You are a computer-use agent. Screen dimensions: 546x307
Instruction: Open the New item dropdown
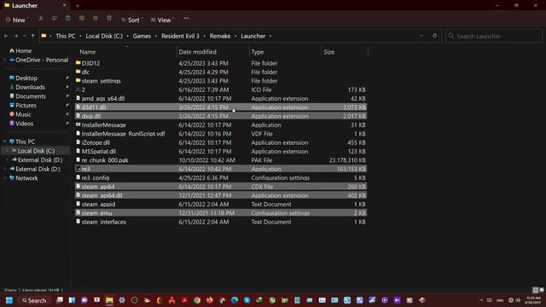pos(17,20)
